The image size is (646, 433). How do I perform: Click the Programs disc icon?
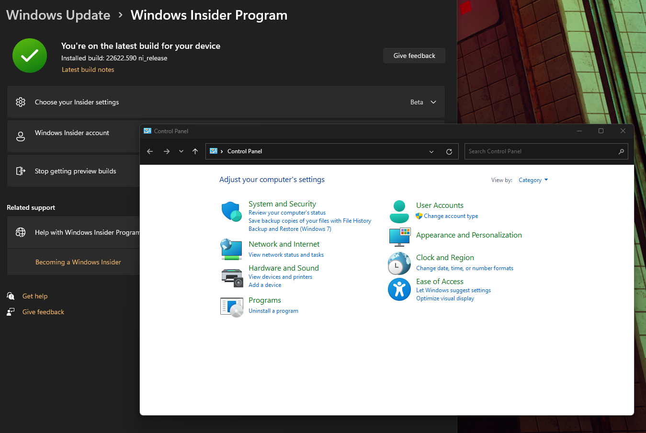tap(232, 307)
